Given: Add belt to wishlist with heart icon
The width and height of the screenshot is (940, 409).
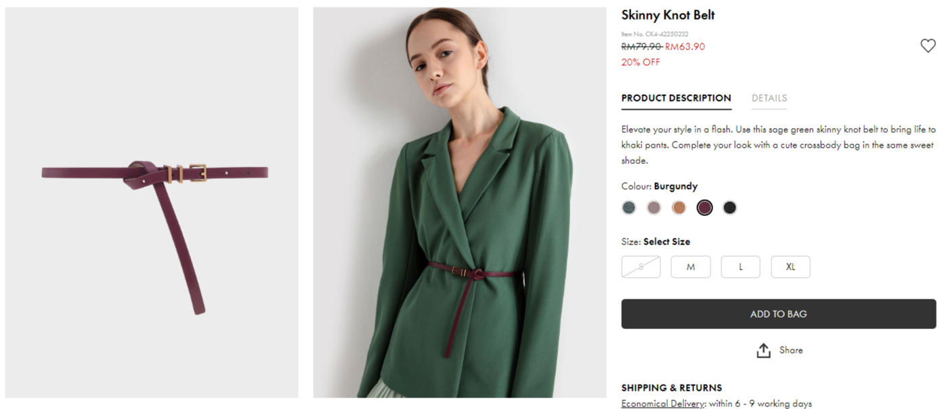Looking at the screenshot, I should [927, 46].
